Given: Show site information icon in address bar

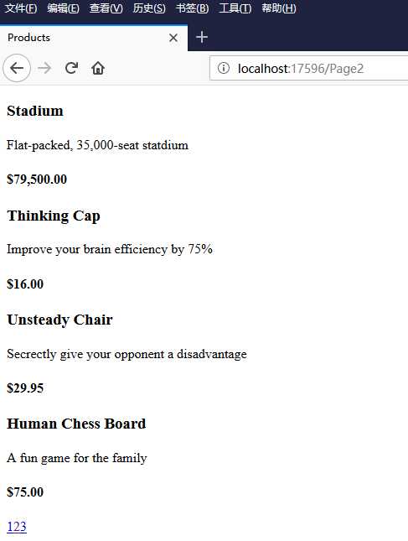Looking at the screenshot, I should point(224,68).
